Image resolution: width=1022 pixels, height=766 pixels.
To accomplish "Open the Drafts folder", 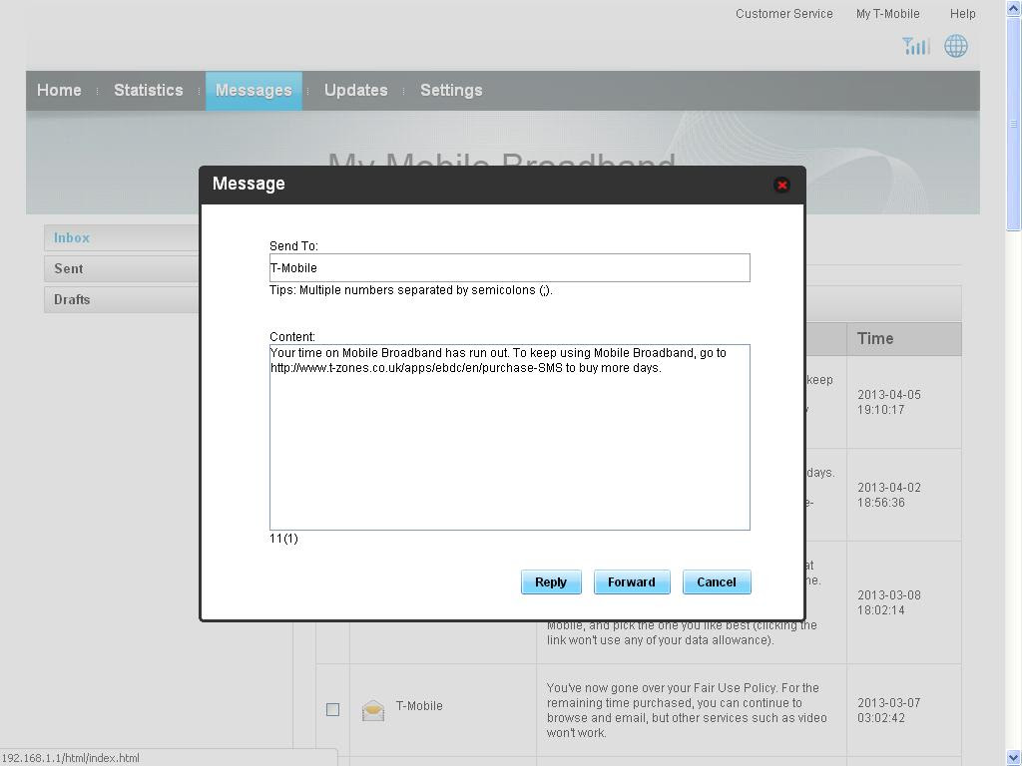I will 122,299.
